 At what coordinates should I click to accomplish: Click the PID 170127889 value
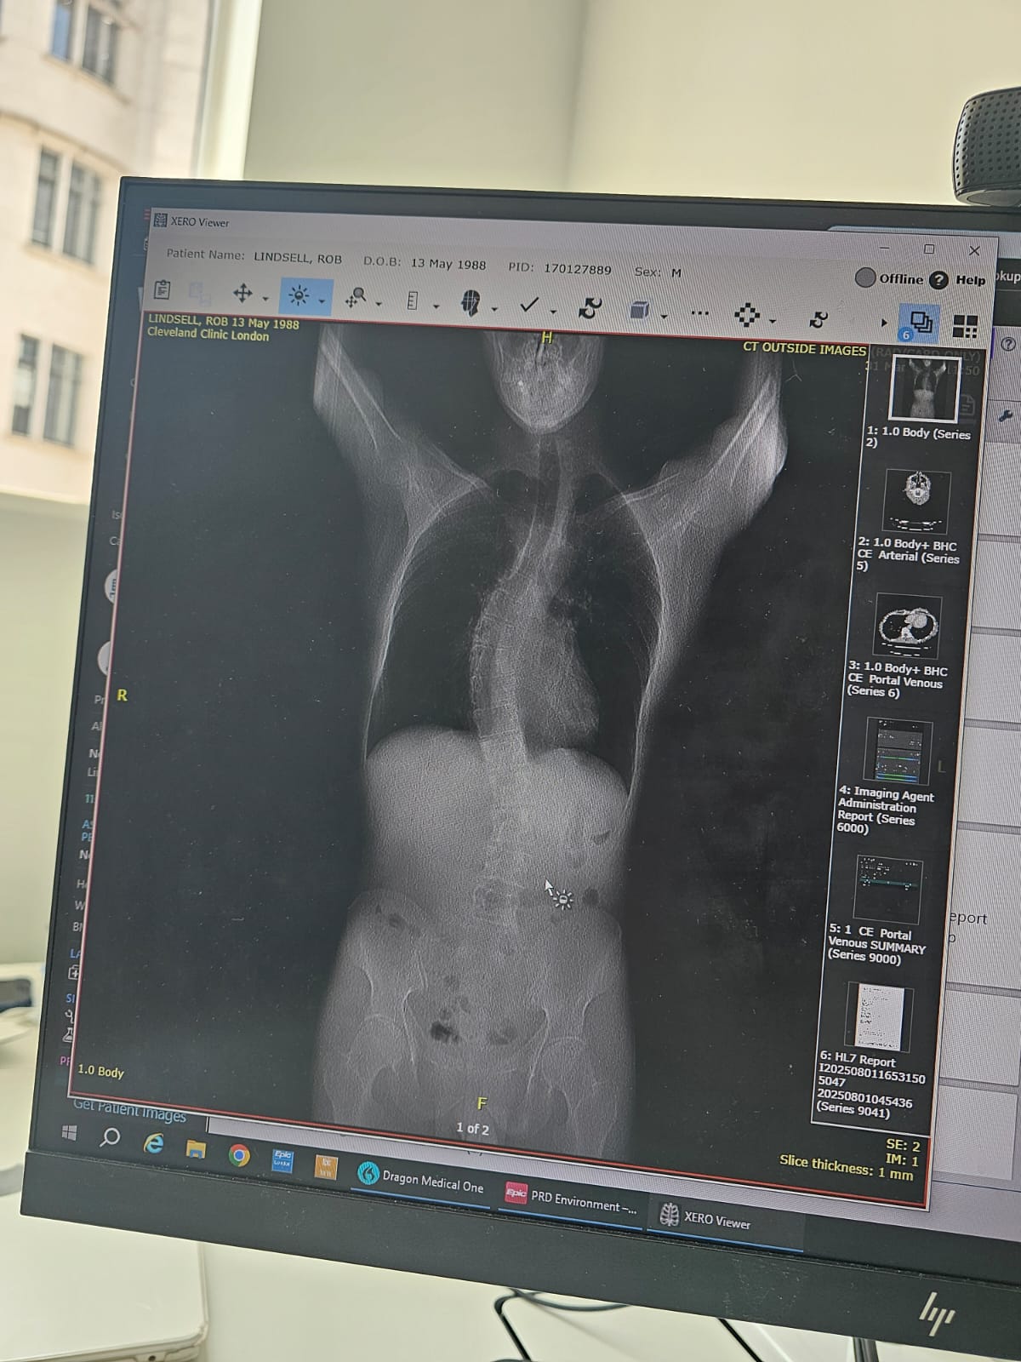[x=577, y=269]
